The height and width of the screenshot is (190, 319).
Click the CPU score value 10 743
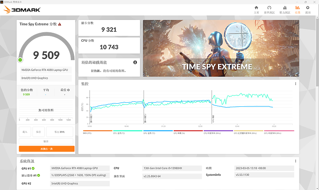(109, 47)
